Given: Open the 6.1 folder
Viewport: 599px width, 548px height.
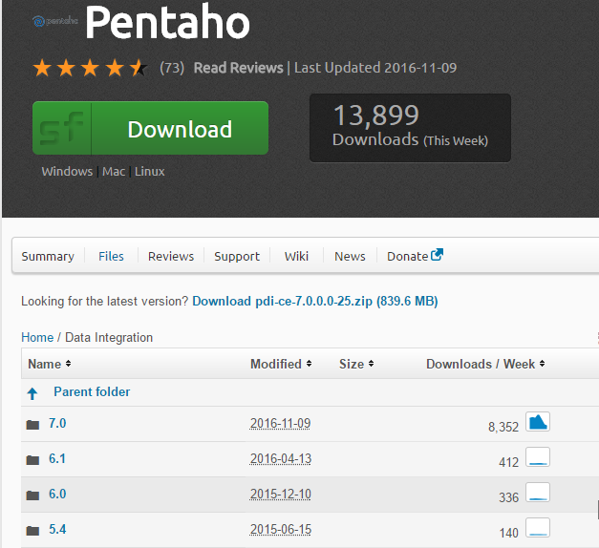Looking at the screenshot, I should pos(57,458).
